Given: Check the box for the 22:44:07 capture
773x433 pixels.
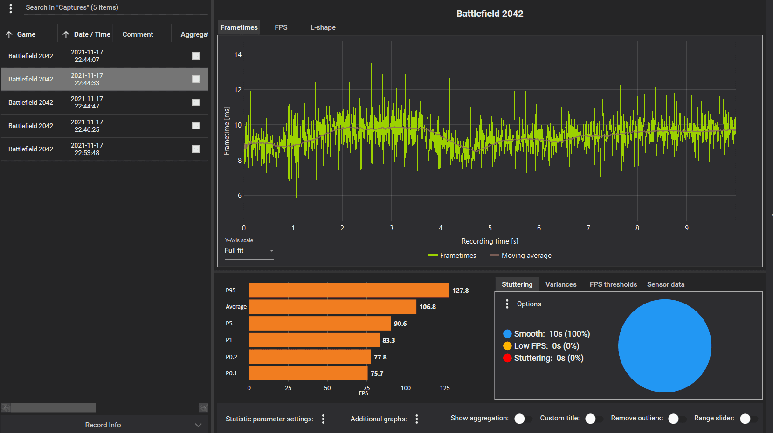Looking at the screenshot, I should tap(196, 56).
